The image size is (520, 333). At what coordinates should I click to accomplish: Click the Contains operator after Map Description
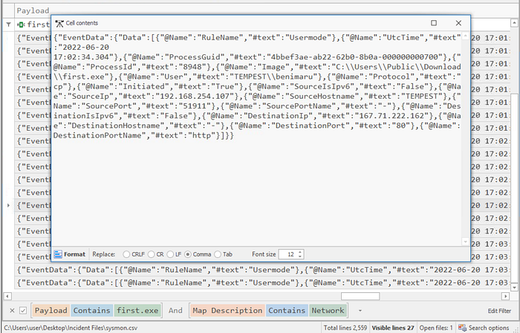pyautogui.click(x=287, y=311)
